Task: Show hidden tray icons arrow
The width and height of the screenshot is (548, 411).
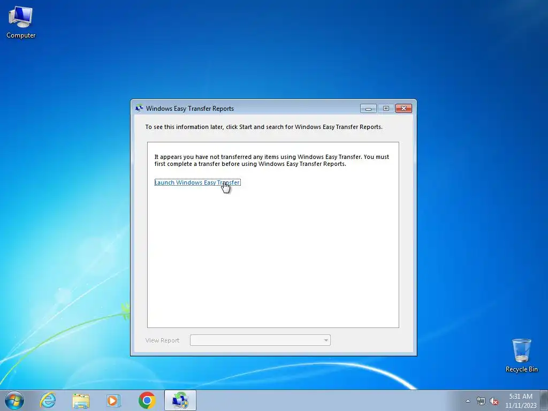Action: tap(468, 401)
